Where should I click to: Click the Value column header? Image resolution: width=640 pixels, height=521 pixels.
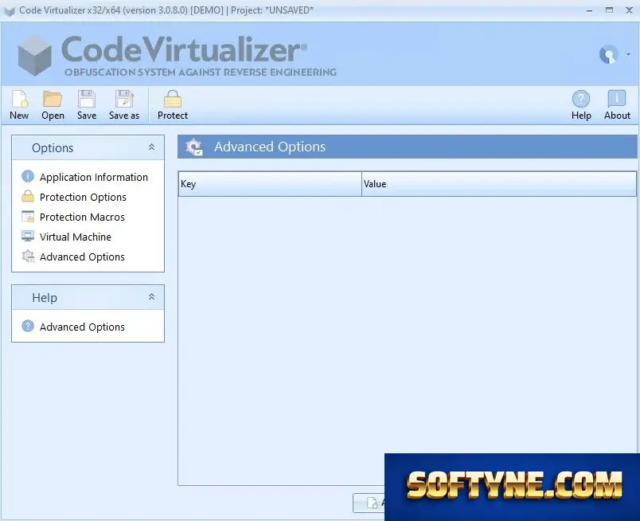point(499,184)
